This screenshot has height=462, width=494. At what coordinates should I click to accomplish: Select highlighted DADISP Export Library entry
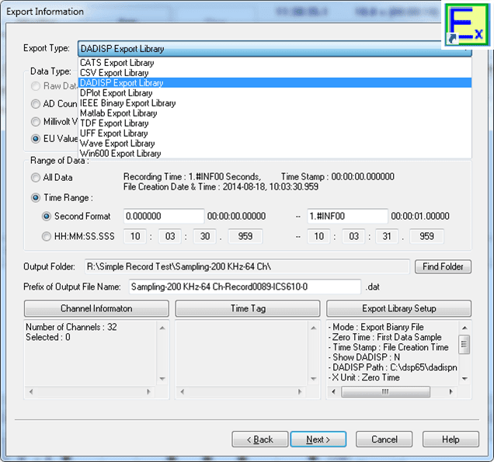click(x=274, y=83)
